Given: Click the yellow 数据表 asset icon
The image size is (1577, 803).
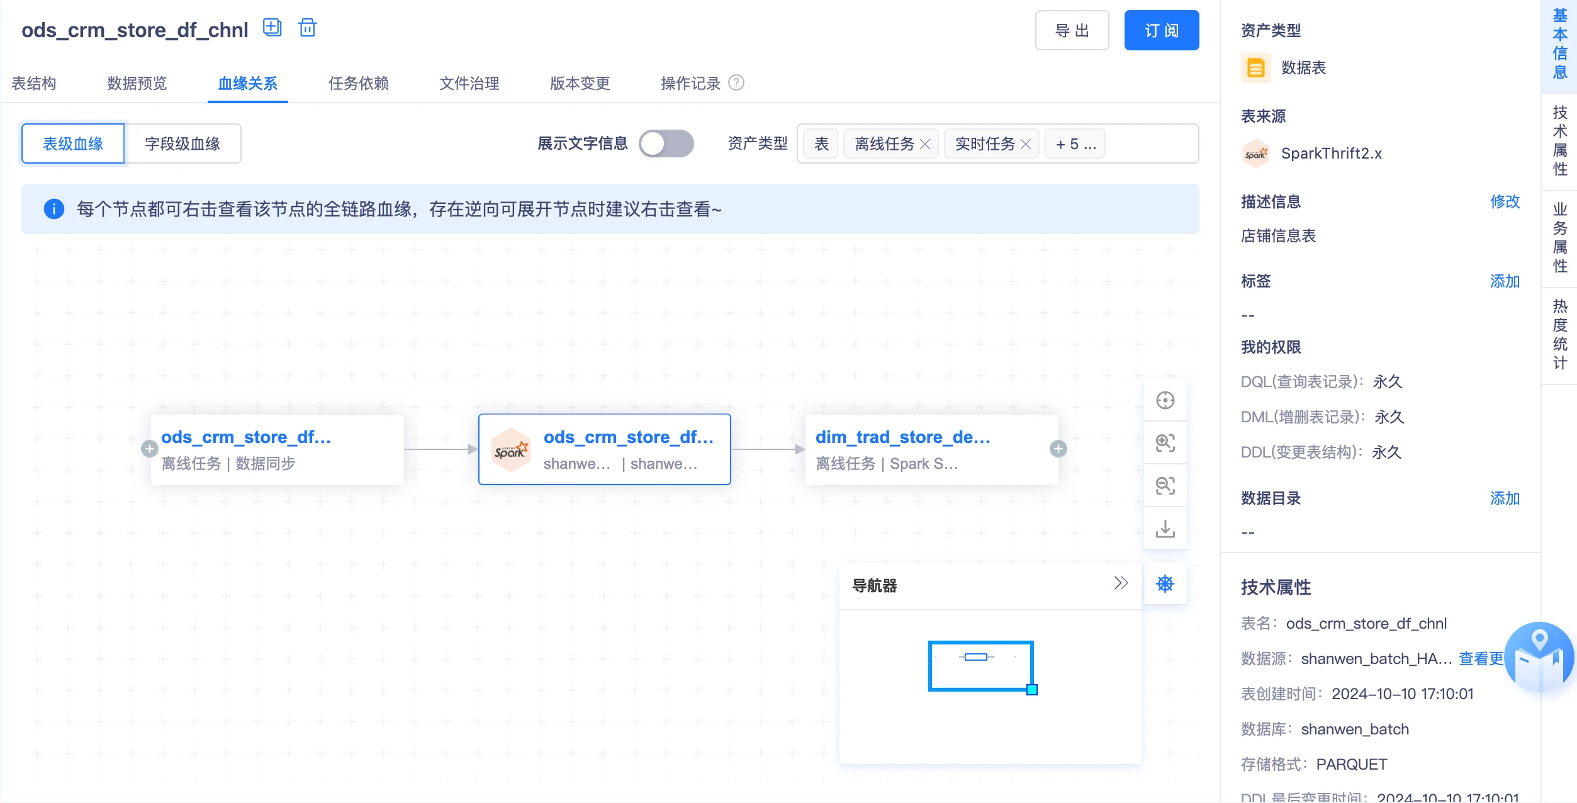Looking at the screenshot, I should 1255,67.
